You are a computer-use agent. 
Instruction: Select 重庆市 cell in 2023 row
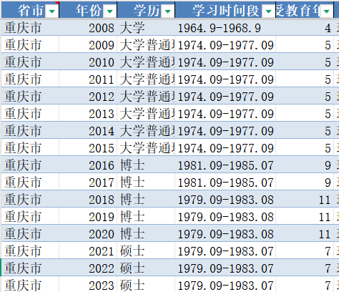[x=30, y=285]
